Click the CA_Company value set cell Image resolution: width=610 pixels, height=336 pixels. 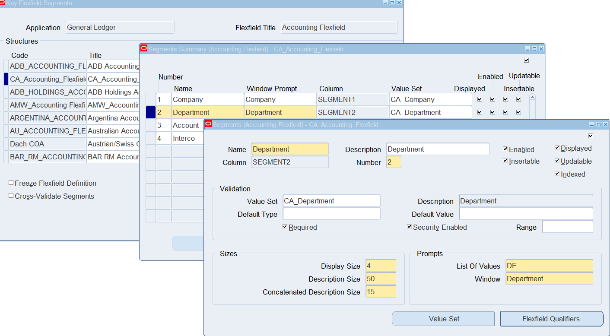pyautogui.click(x=431, y=99)
